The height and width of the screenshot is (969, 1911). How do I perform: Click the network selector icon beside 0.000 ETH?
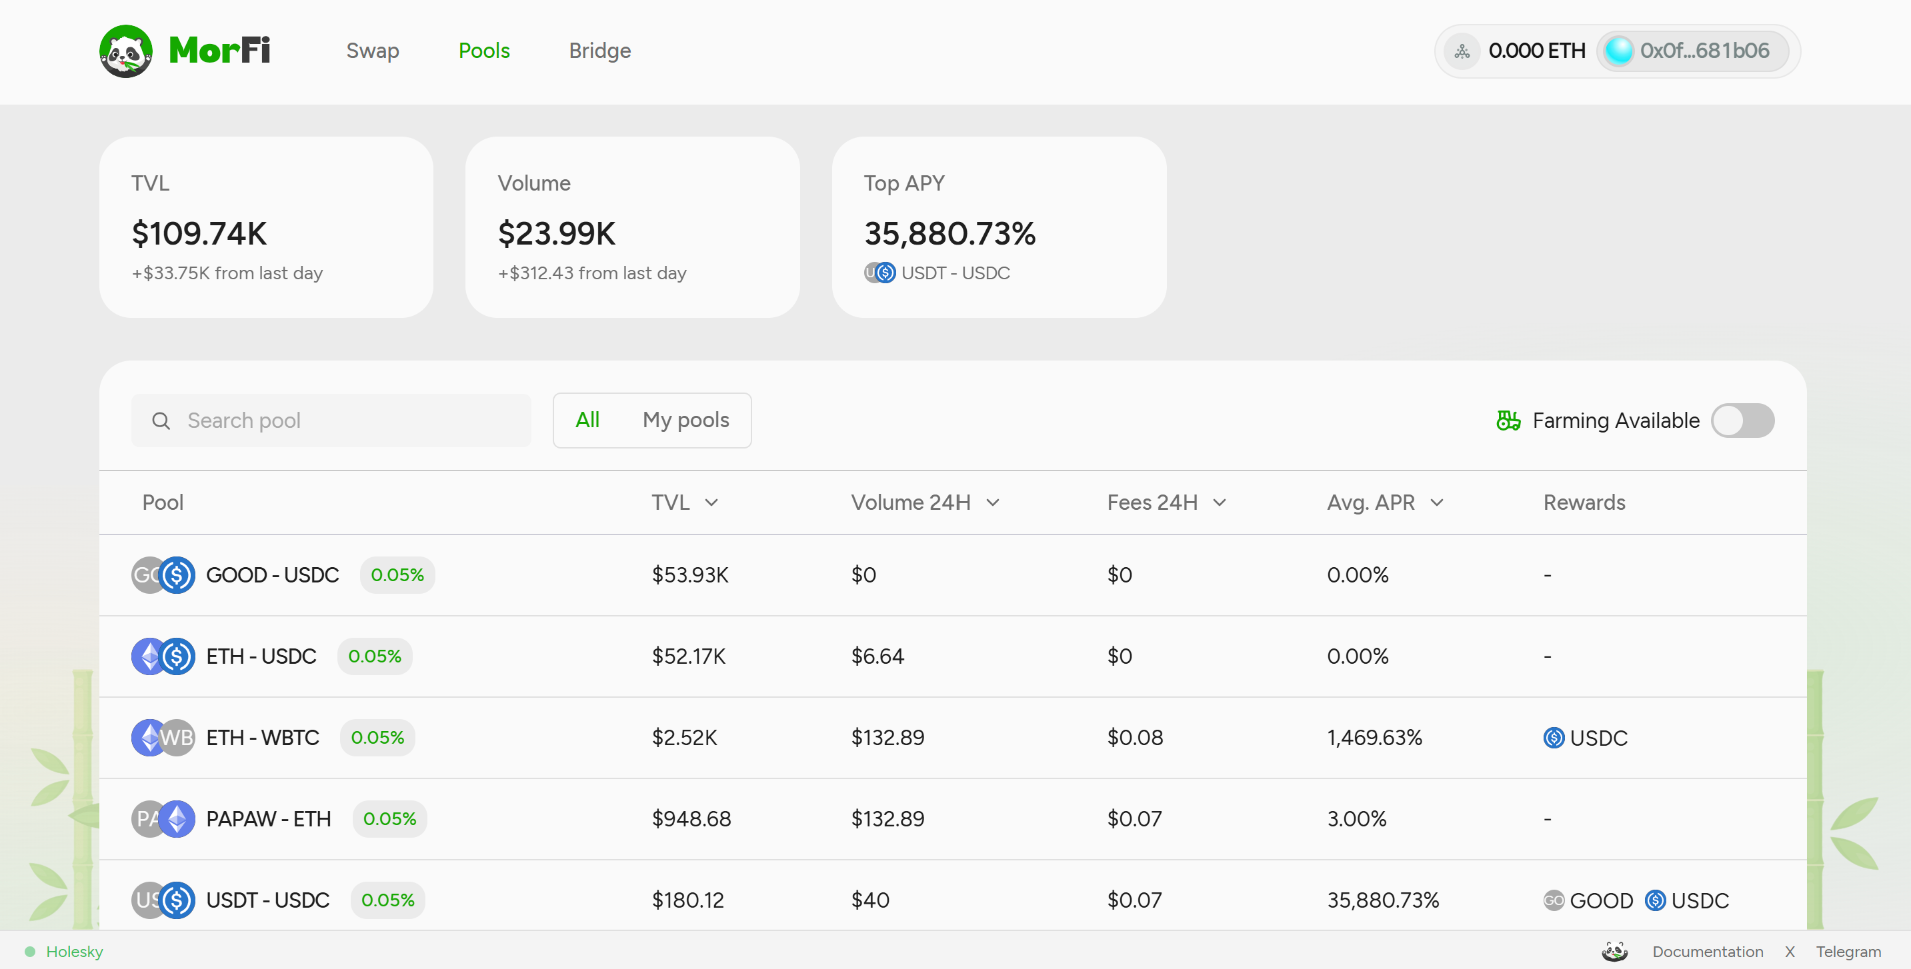pos(1462,51)
